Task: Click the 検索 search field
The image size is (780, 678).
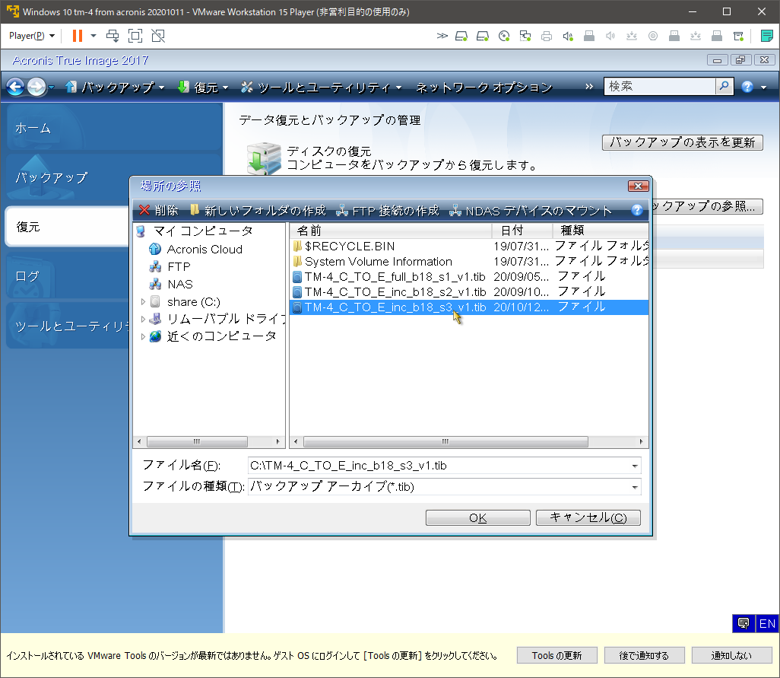Action: pyautogui.click(x=660, y=87)
